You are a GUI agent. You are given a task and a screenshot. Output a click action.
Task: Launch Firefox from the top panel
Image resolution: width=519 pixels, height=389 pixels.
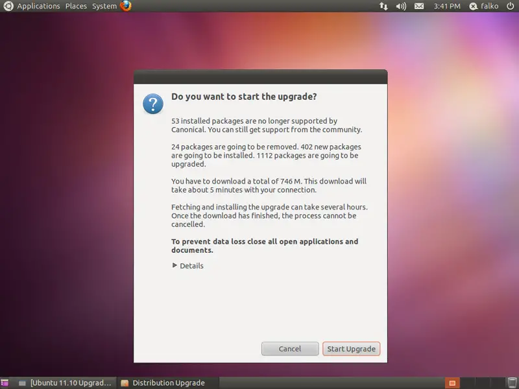126,6
